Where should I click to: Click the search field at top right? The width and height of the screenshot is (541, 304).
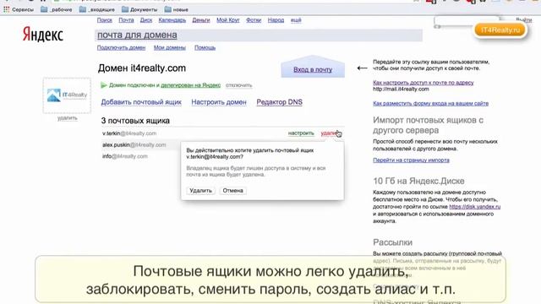coord(467,21)
